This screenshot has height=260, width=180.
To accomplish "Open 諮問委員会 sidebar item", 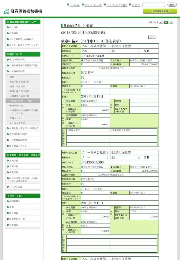I will pos(23,201).
